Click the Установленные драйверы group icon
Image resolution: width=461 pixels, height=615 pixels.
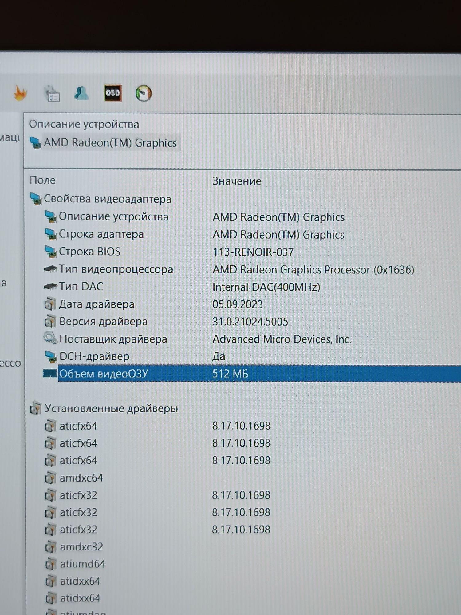[x=36, y=408]
